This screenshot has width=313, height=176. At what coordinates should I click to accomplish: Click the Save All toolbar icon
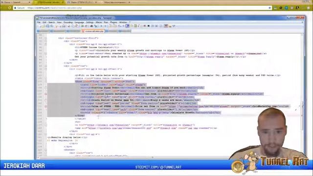click(52, 26)
